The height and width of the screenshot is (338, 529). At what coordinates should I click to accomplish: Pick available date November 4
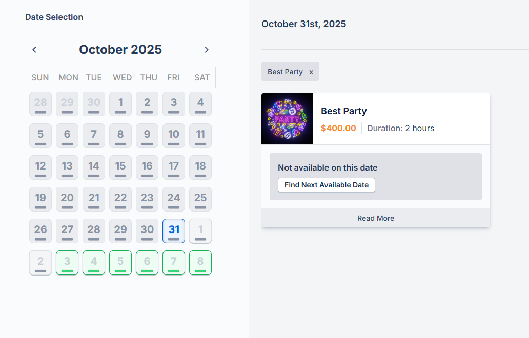[x=94, y=263]
